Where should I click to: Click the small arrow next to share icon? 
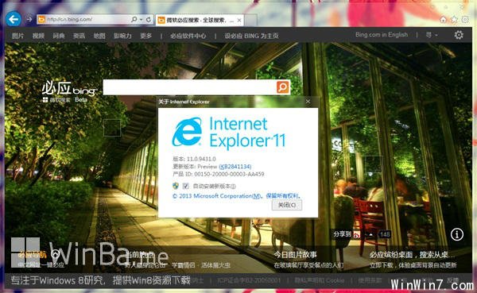tap(370, 235)
